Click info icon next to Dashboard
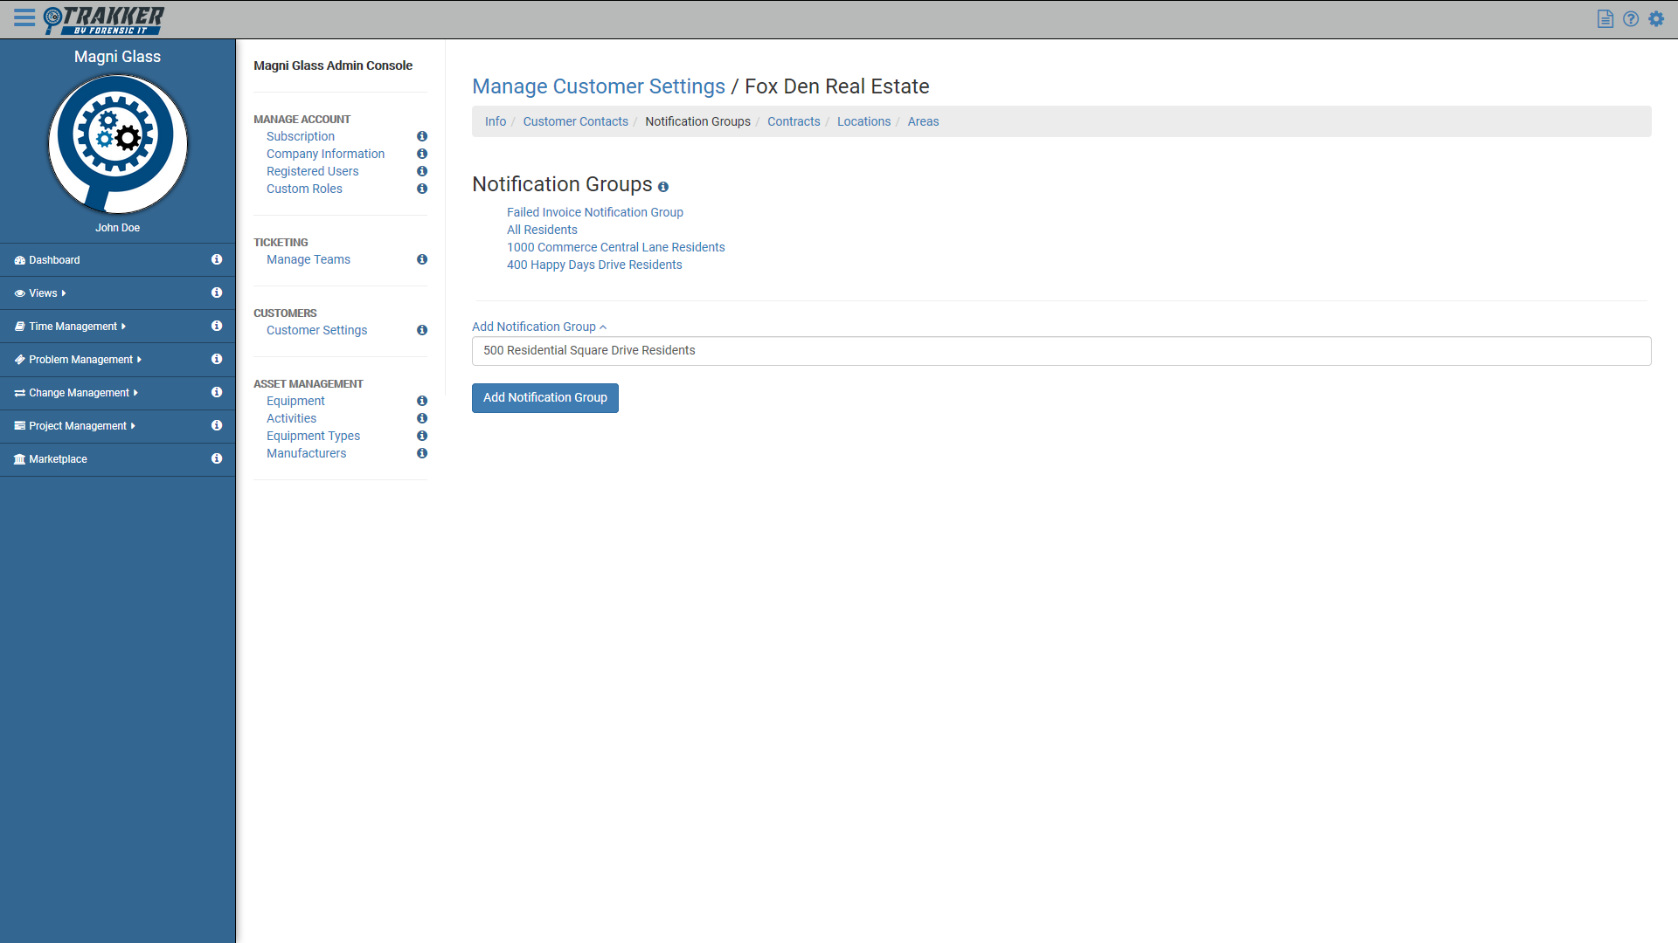Viewport: 1678px width, 943px height. pyautogui.click(x=217, y=259)
